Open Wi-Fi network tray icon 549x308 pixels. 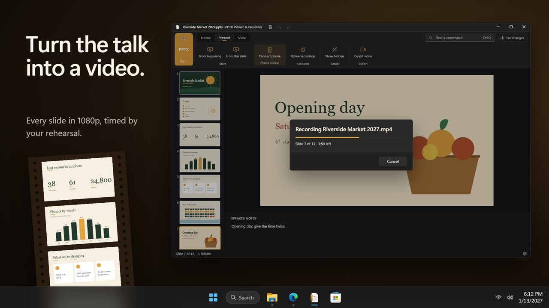click(498, 297)
